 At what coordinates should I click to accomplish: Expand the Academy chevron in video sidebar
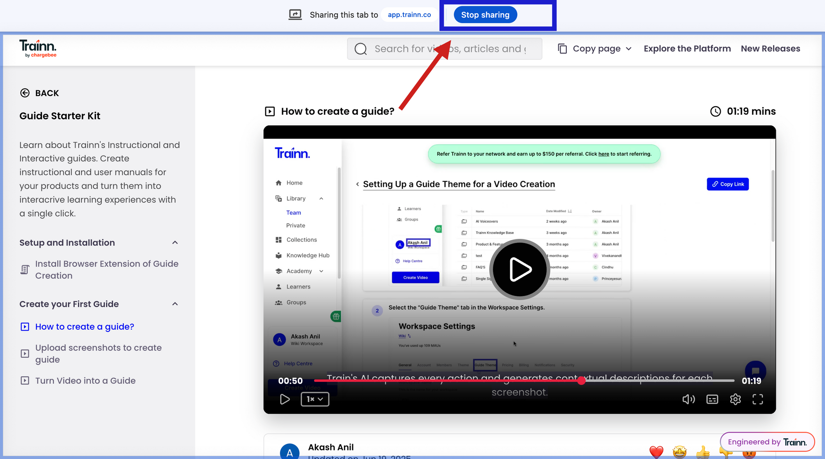(x=321, y=271)
